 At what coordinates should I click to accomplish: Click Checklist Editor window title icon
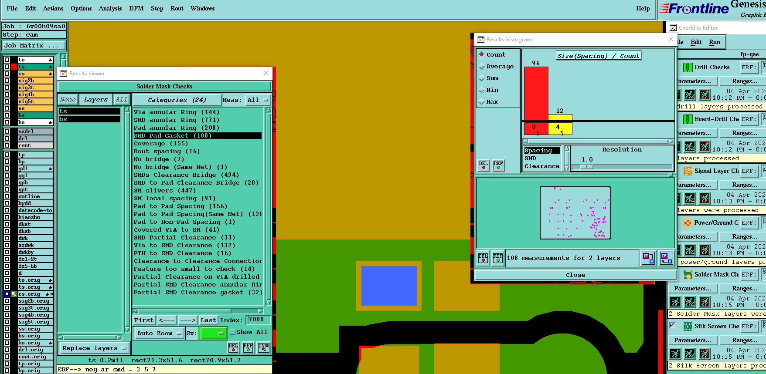[x=673, y=27]
